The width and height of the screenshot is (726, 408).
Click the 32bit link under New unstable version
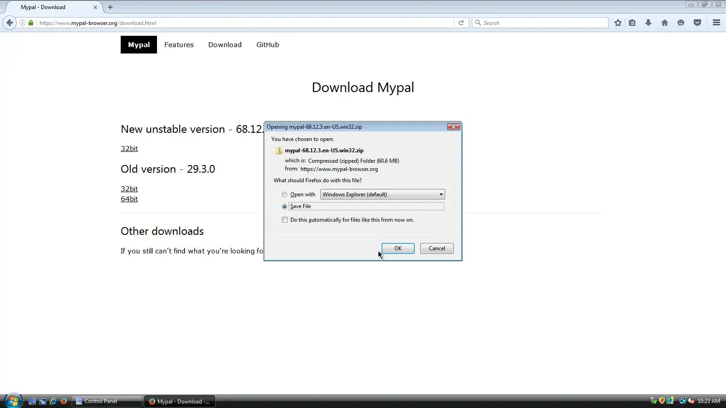click(x=129, y=149)
